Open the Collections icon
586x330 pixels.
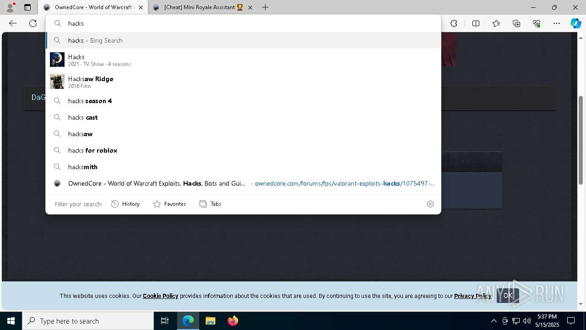tap(516, 23)
